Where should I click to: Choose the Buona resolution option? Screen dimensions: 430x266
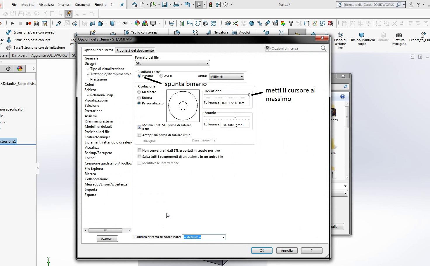(139, 98)
